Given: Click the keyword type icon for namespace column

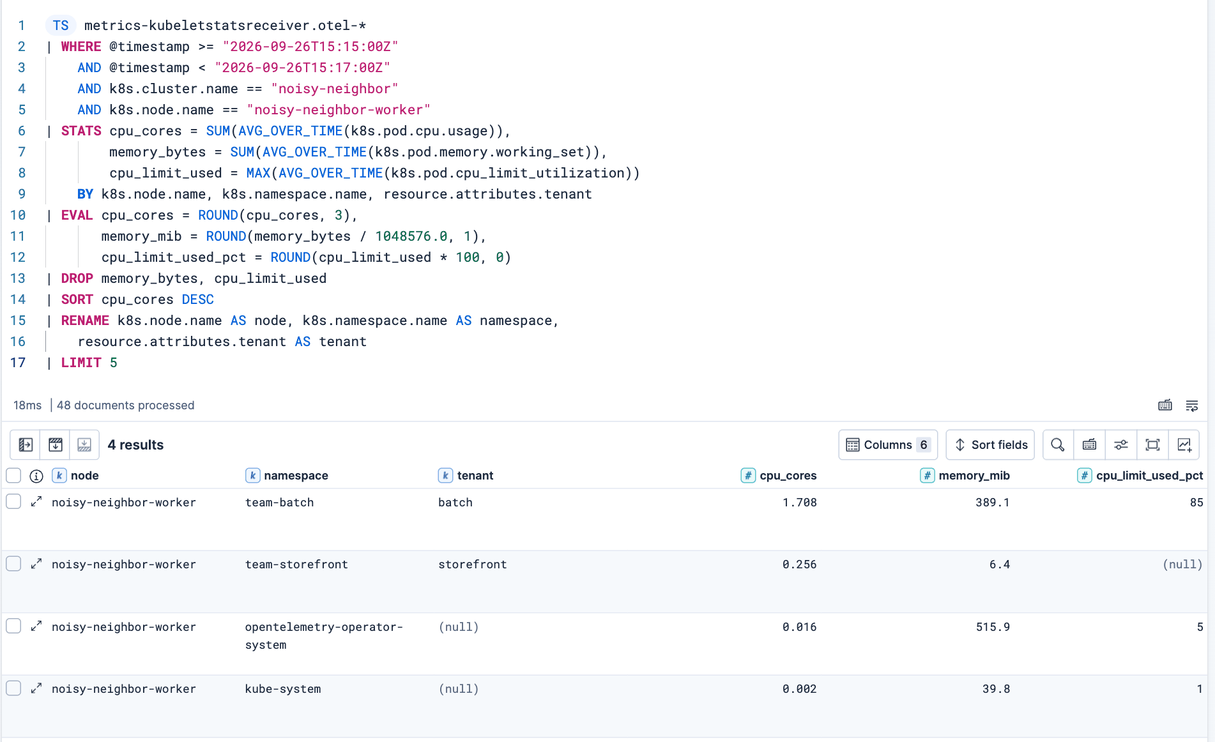Looking at the screenshot, I should (252, 476).
